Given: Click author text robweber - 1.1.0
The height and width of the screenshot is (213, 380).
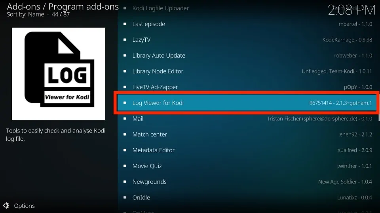Looking at the screenshot, I should pyautogui.click(x=353, y=56).
